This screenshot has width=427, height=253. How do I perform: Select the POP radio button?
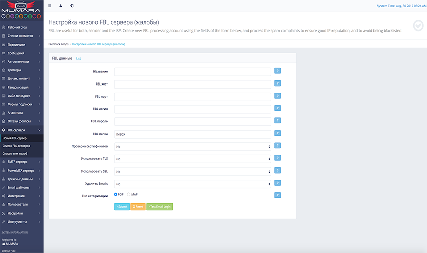click(116, 194)
